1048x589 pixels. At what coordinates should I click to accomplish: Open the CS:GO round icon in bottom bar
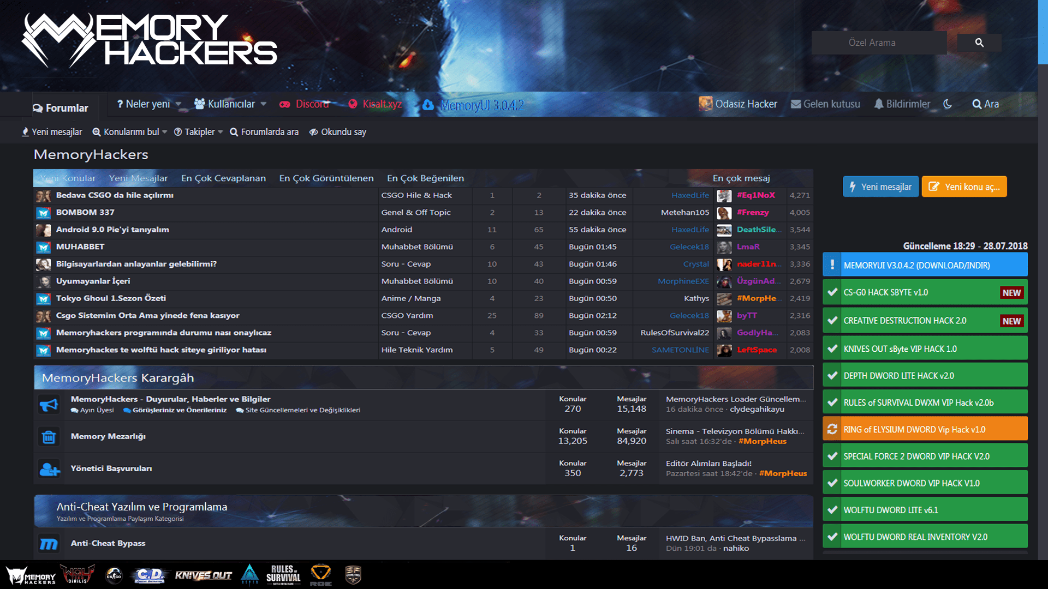[114, 575]
